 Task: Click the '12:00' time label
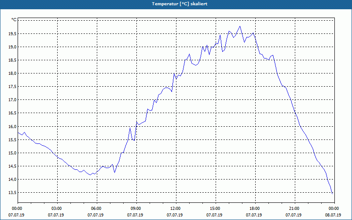pos(175,209)
